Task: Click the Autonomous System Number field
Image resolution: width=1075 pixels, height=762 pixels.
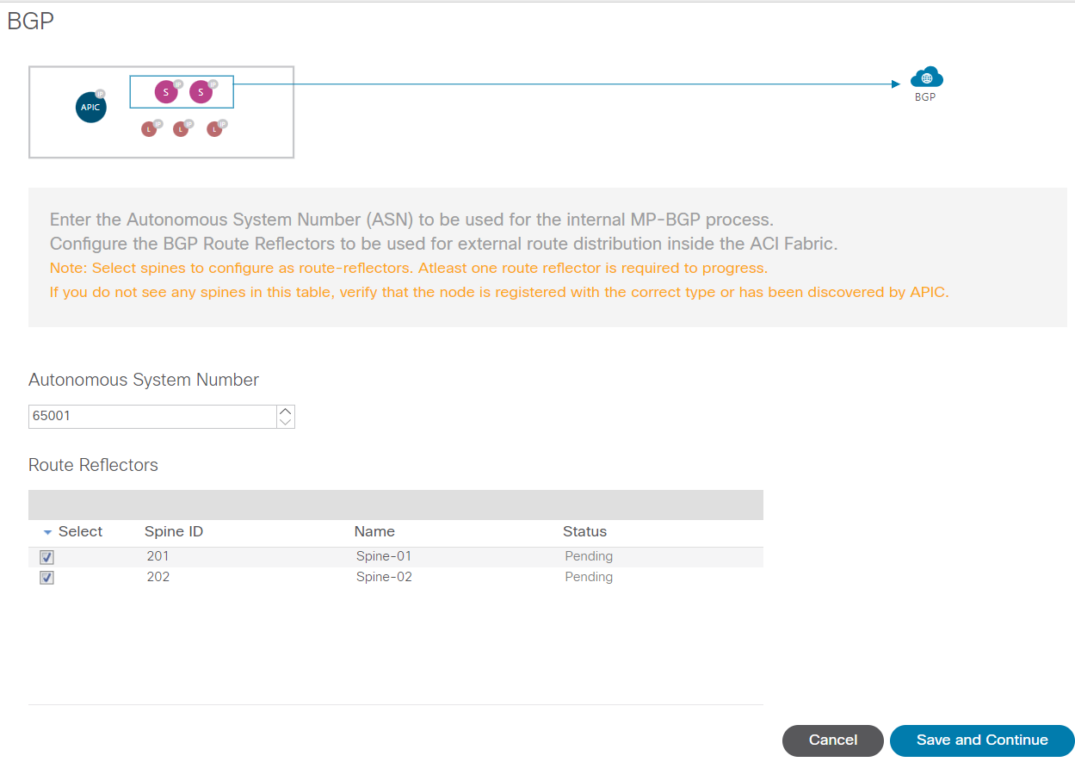Action: click(152, 417)
